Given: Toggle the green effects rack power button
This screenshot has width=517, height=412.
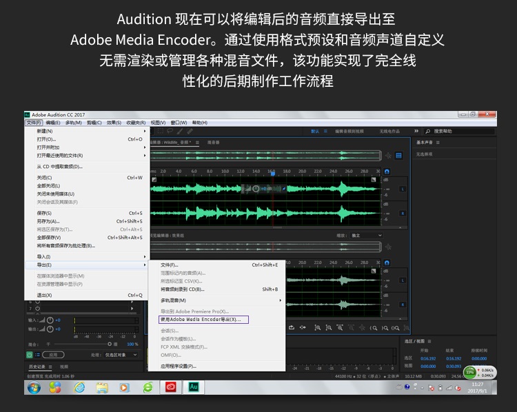Looking at the screenshot, I should click(30, 355).
